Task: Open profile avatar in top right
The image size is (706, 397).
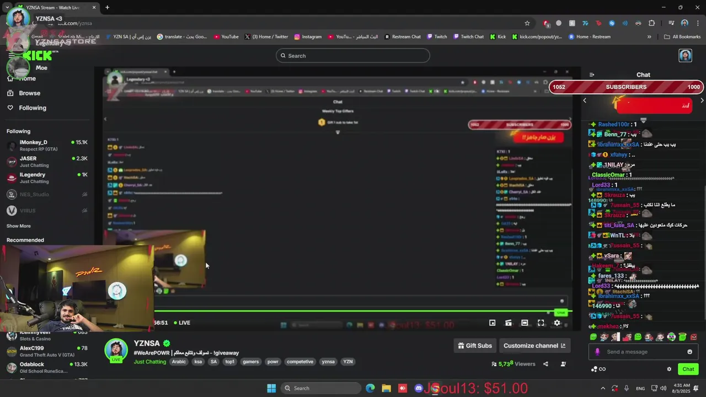Action: 685,56
